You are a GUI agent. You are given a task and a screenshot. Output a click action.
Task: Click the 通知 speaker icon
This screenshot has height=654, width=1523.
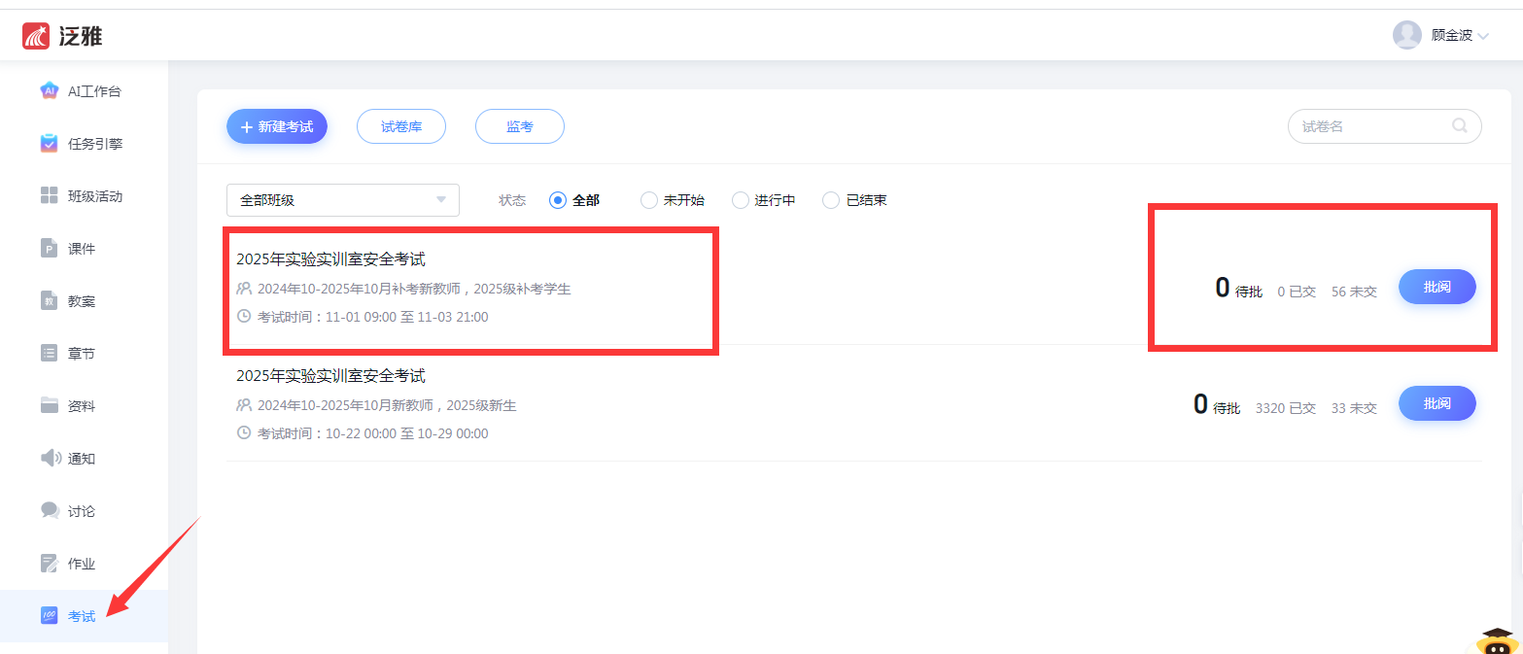pyautogui.click(x=50, y=459)
